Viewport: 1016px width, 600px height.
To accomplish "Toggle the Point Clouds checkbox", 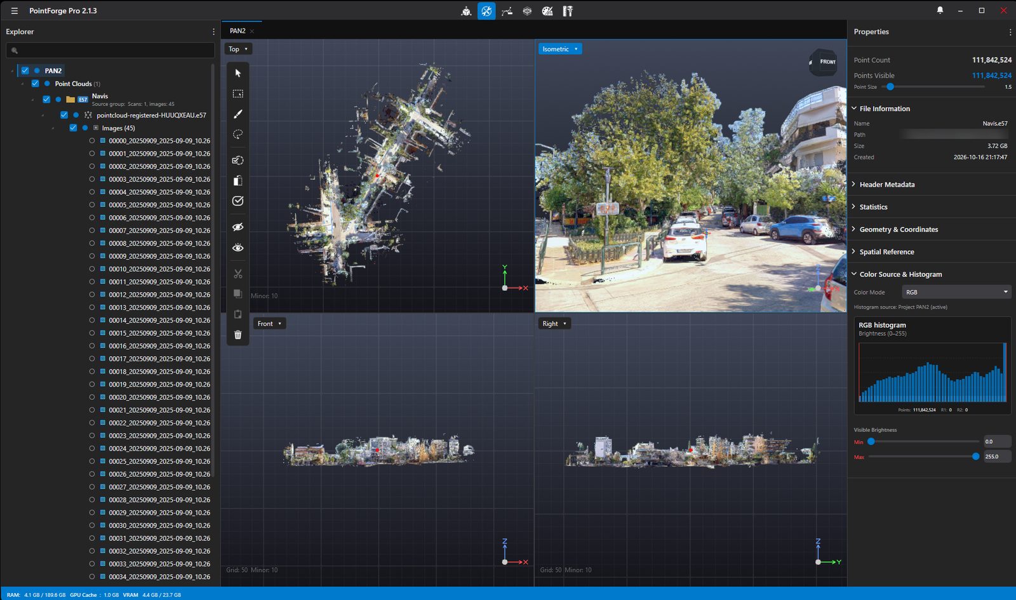I will (35, 83).
